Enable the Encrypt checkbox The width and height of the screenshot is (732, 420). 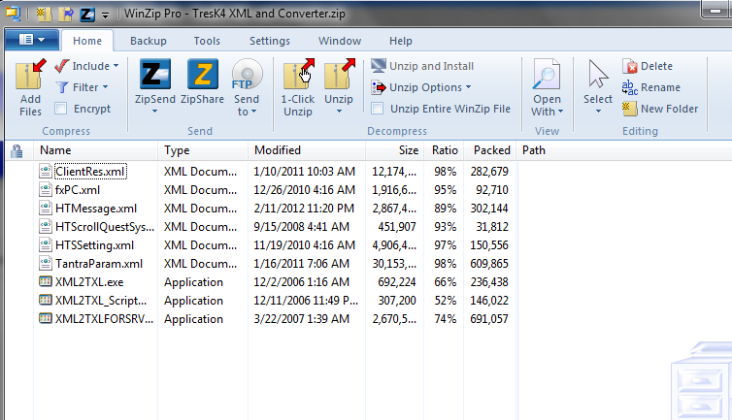point(61,109)
